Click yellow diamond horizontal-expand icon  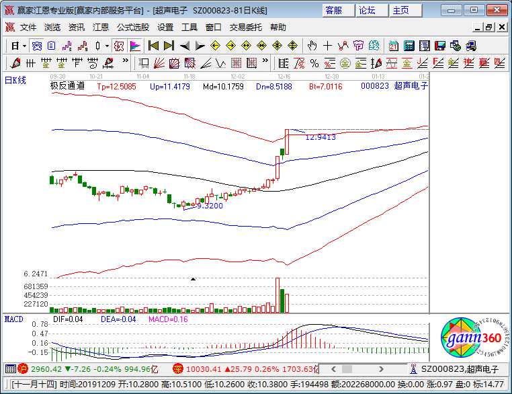pos(246,46)
